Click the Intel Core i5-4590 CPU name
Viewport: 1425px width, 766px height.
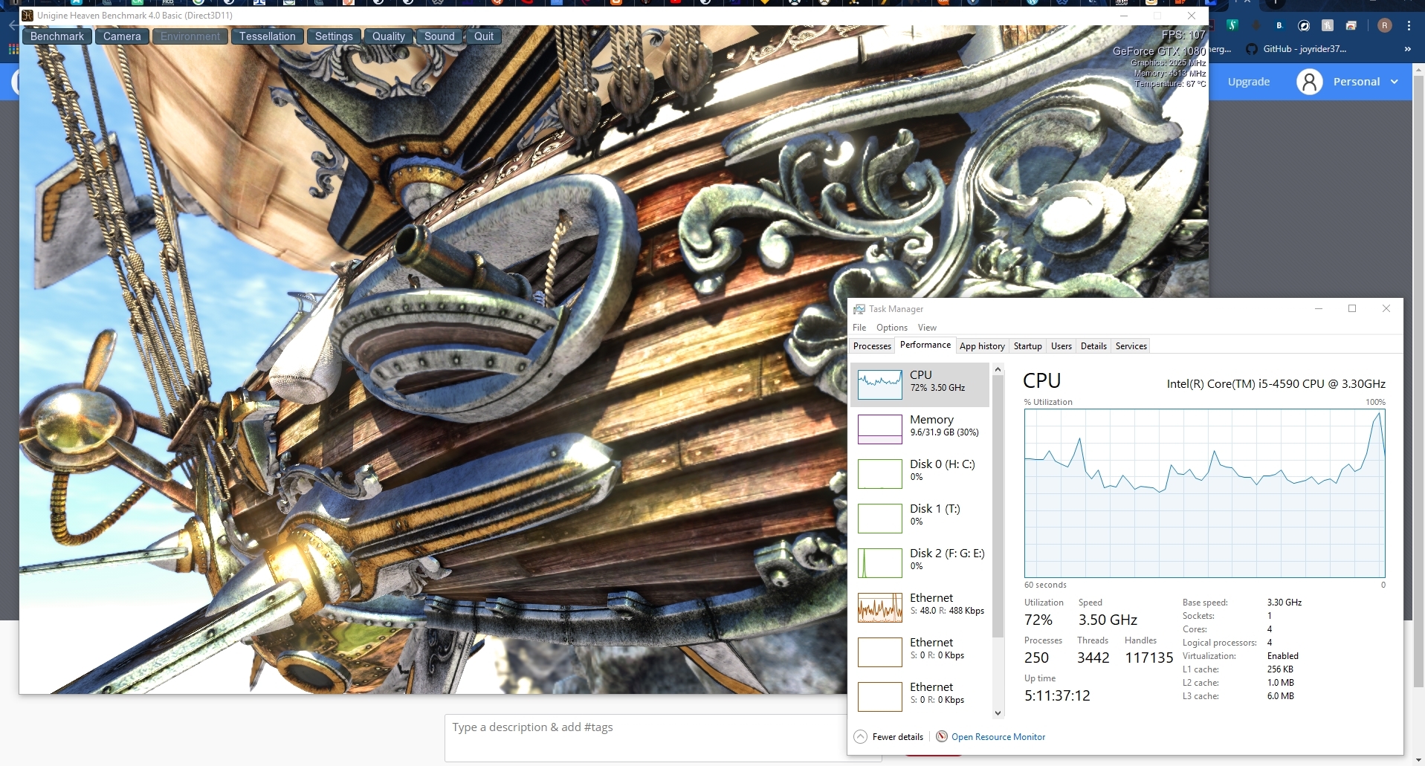pos(1276,384)
